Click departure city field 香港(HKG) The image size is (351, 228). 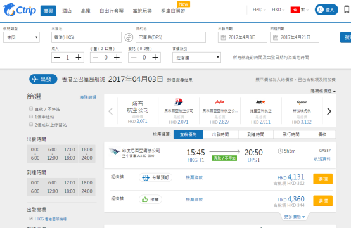pyautogui.click(x=86, y=37)
